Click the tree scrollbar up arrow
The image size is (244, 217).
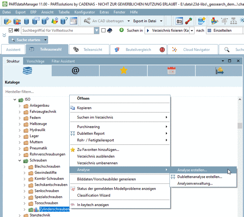click(240, 100)
